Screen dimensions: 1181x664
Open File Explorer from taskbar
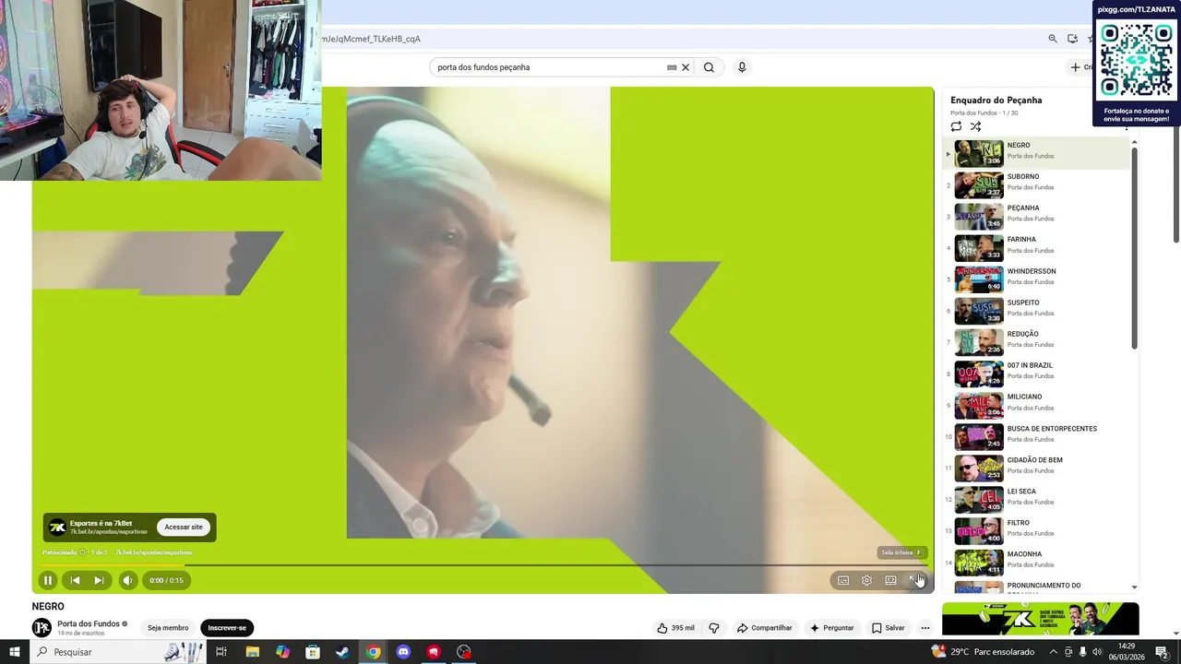coord(252,652)
